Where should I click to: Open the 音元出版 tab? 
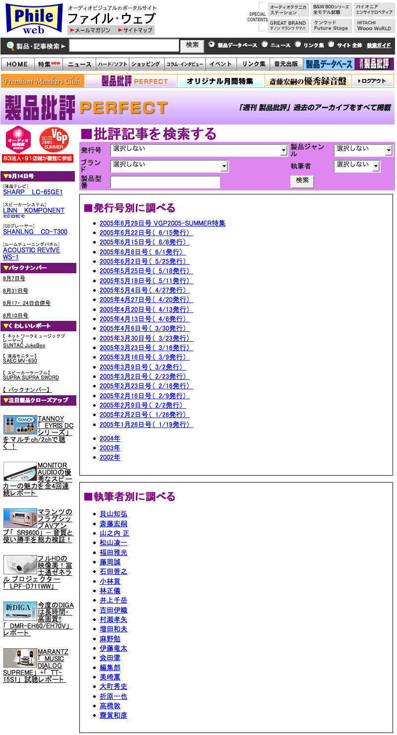(286, 64)
